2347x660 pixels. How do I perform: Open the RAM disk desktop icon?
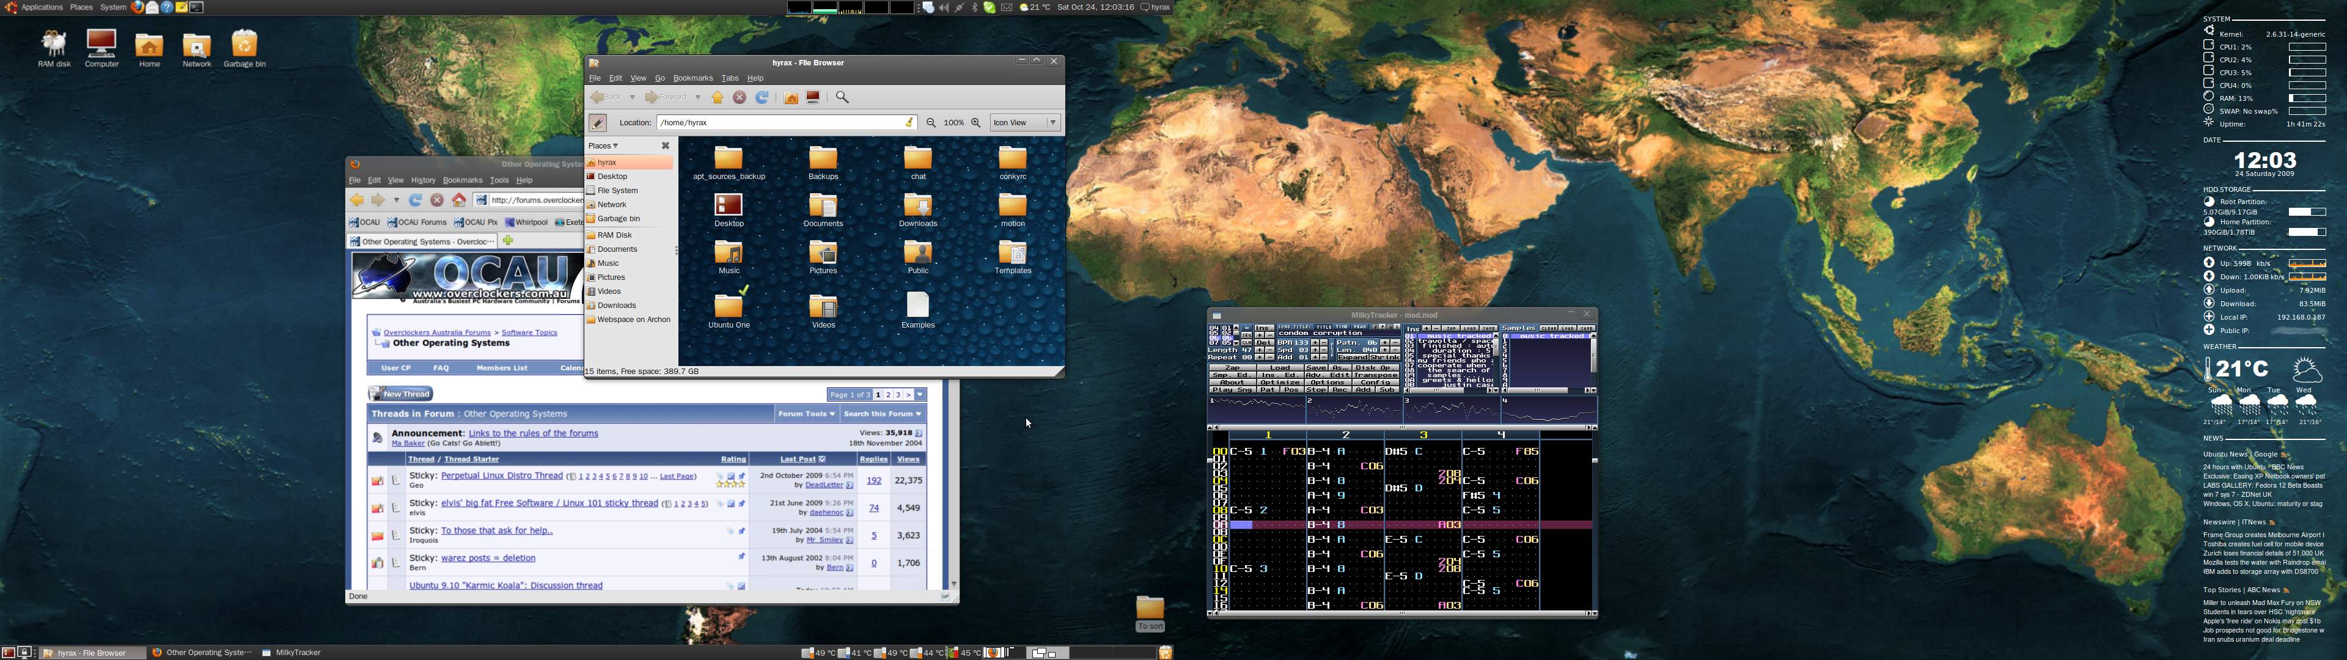tap(54, 48)
